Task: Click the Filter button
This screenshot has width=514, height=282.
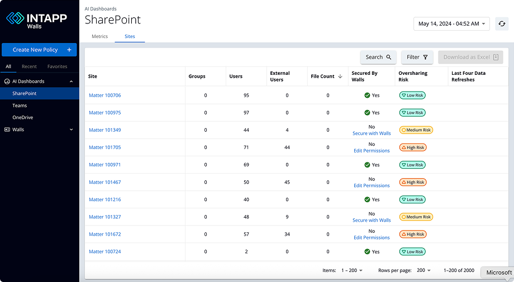Action: tap(417, 57)
